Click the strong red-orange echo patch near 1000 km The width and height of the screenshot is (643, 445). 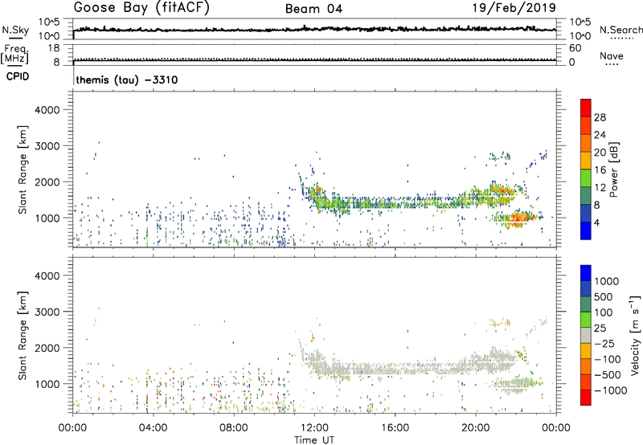pos(516,218)
